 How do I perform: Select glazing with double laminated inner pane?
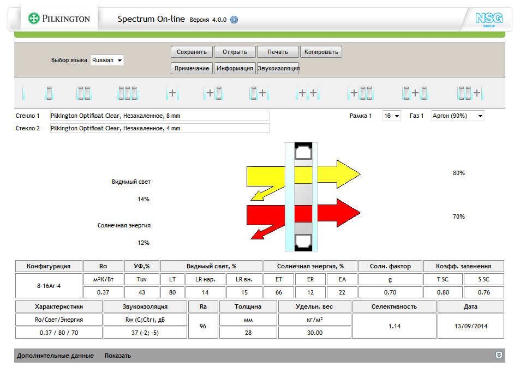361,93
